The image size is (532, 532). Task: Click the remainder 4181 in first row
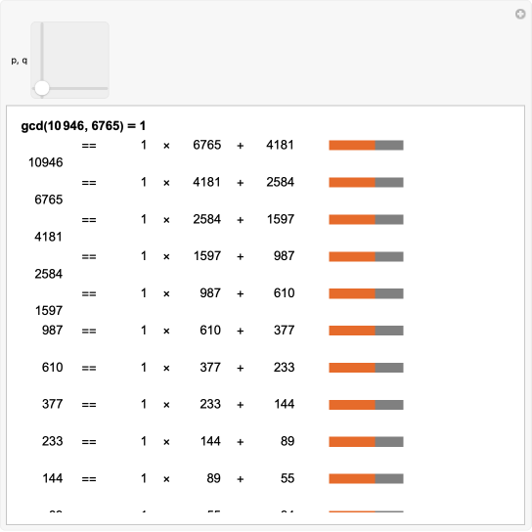(x=280, y=145)
